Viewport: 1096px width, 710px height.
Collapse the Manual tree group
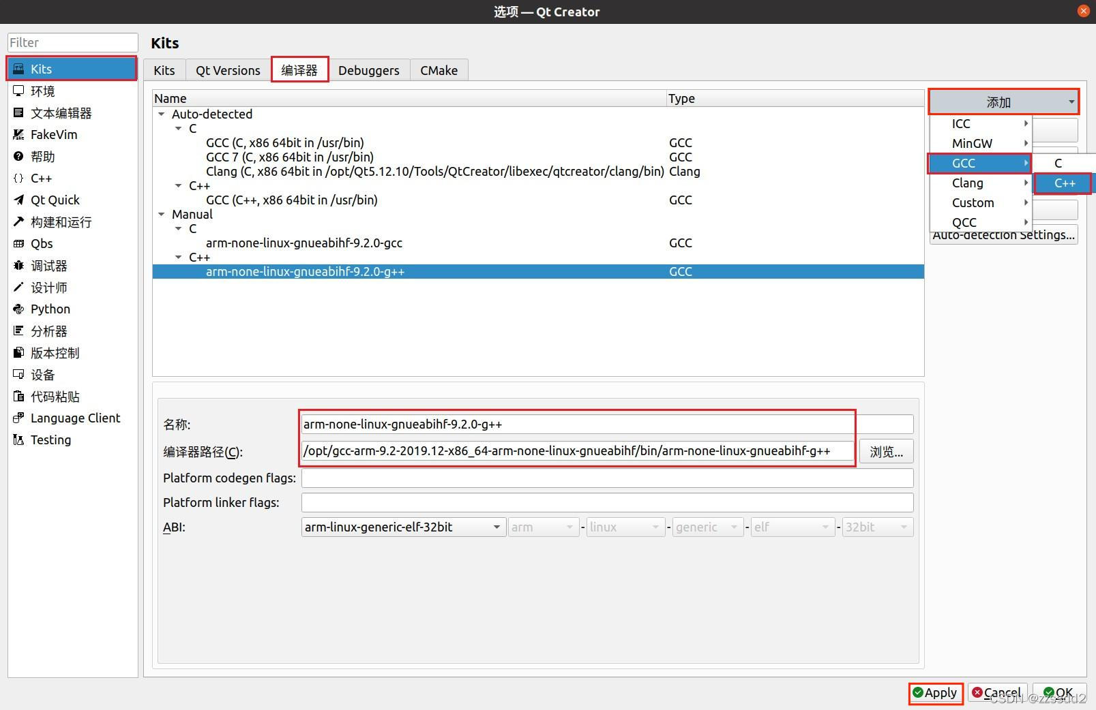(x=162, y=215)
